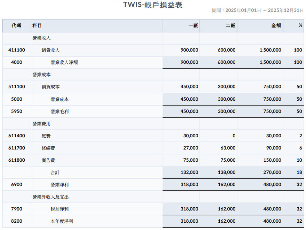
Task: Click account code 611400 for 旅費
Action: coord(17,136)
